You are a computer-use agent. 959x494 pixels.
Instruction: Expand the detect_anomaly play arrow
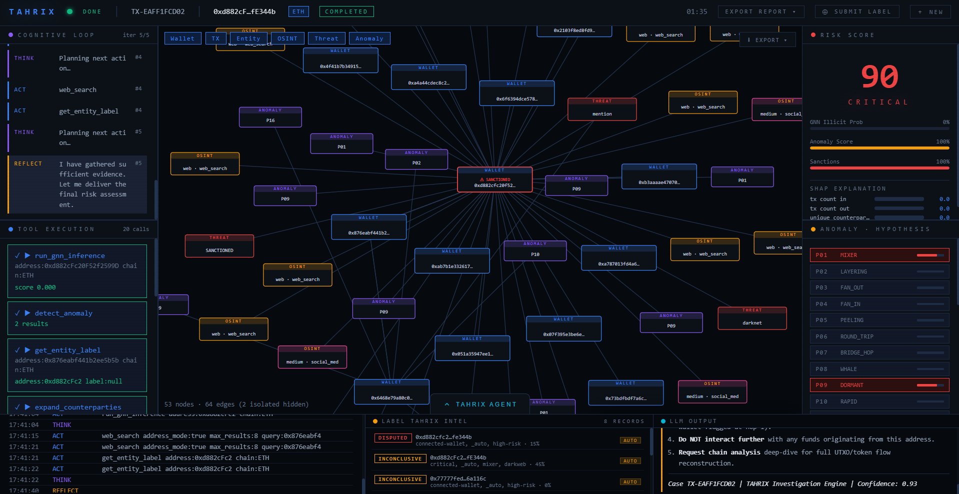(x=27, y=313)
